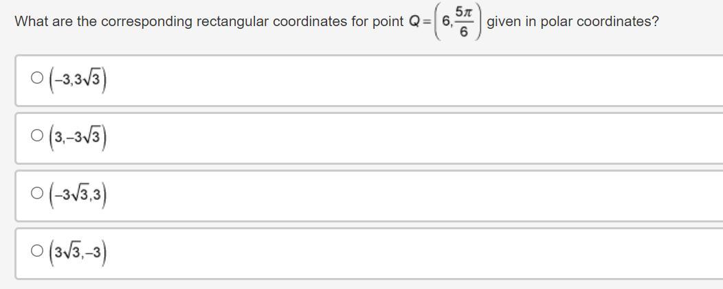
Task: Click the answer text (3√3, −3)
Action: (x=78, y=253)
